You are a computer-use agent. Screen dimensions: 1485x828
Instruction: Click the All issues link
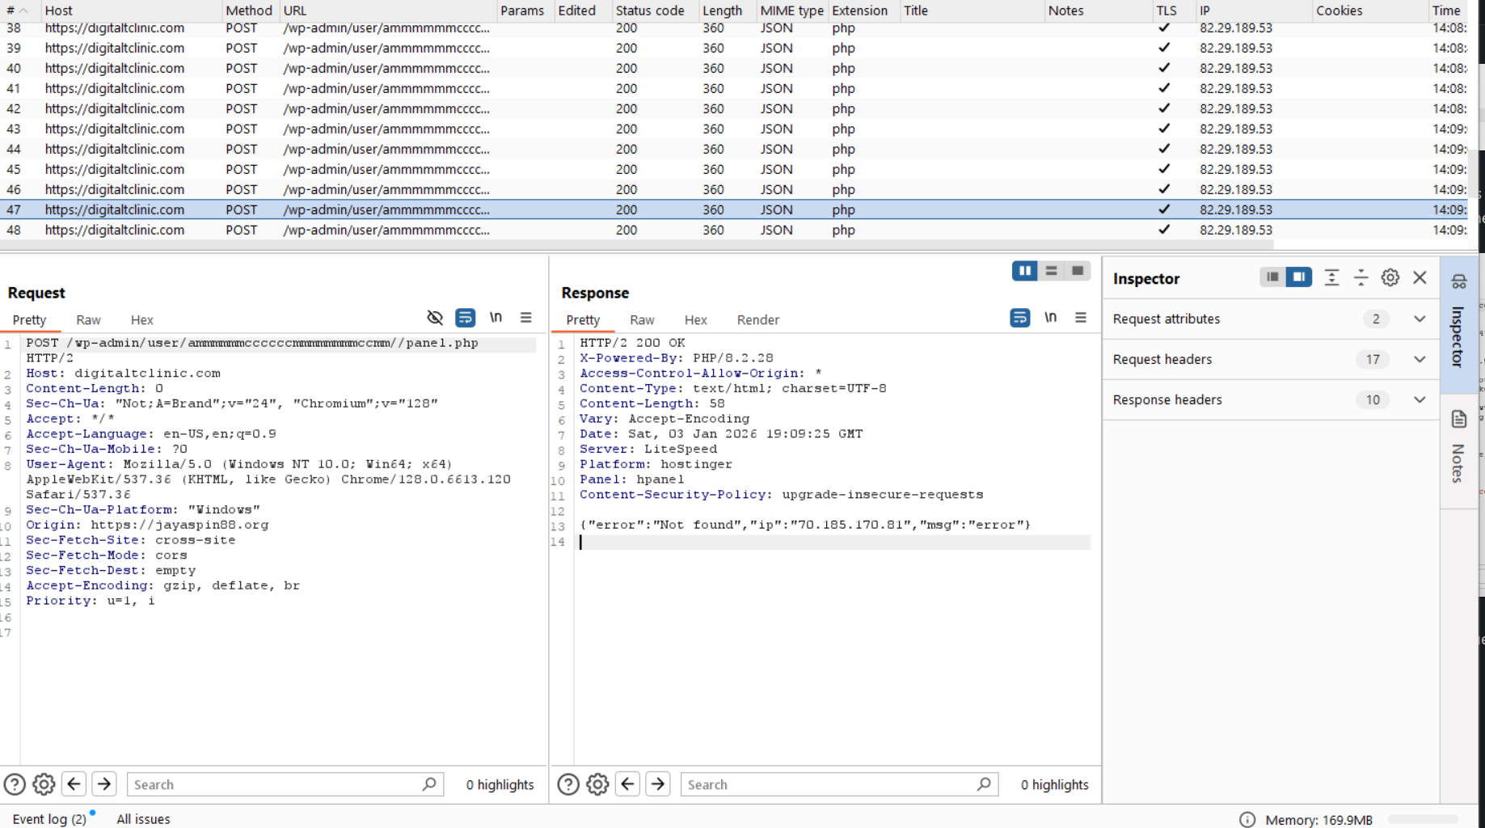point(143,819)
